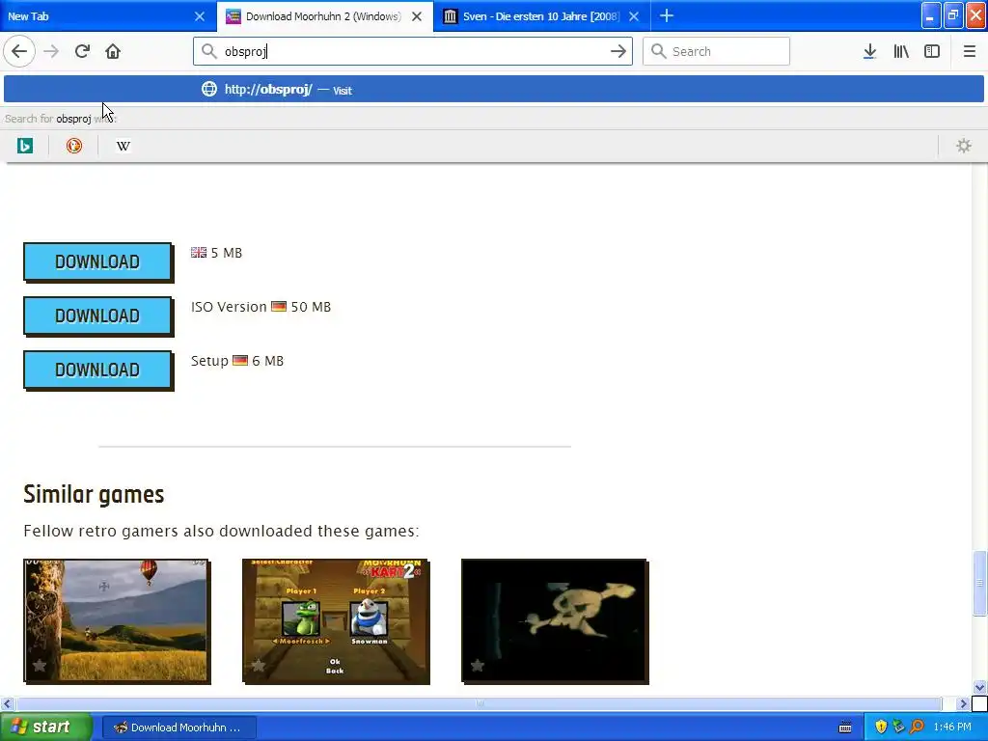Switch to Sven - Die ersten 10 Jahre tab
The width and height of the screenshot is (988, 741).
tap(540, 16)
